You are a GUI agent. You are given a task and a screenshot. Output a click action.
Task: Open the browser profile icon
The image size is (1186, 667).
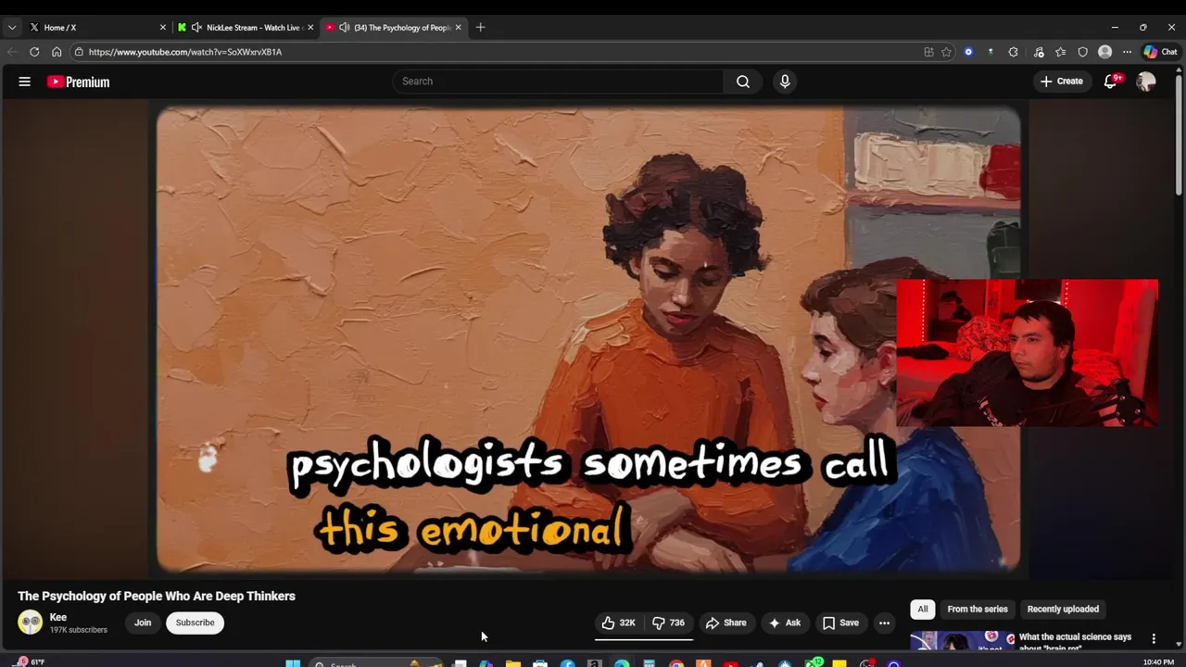pos(1104,52)
